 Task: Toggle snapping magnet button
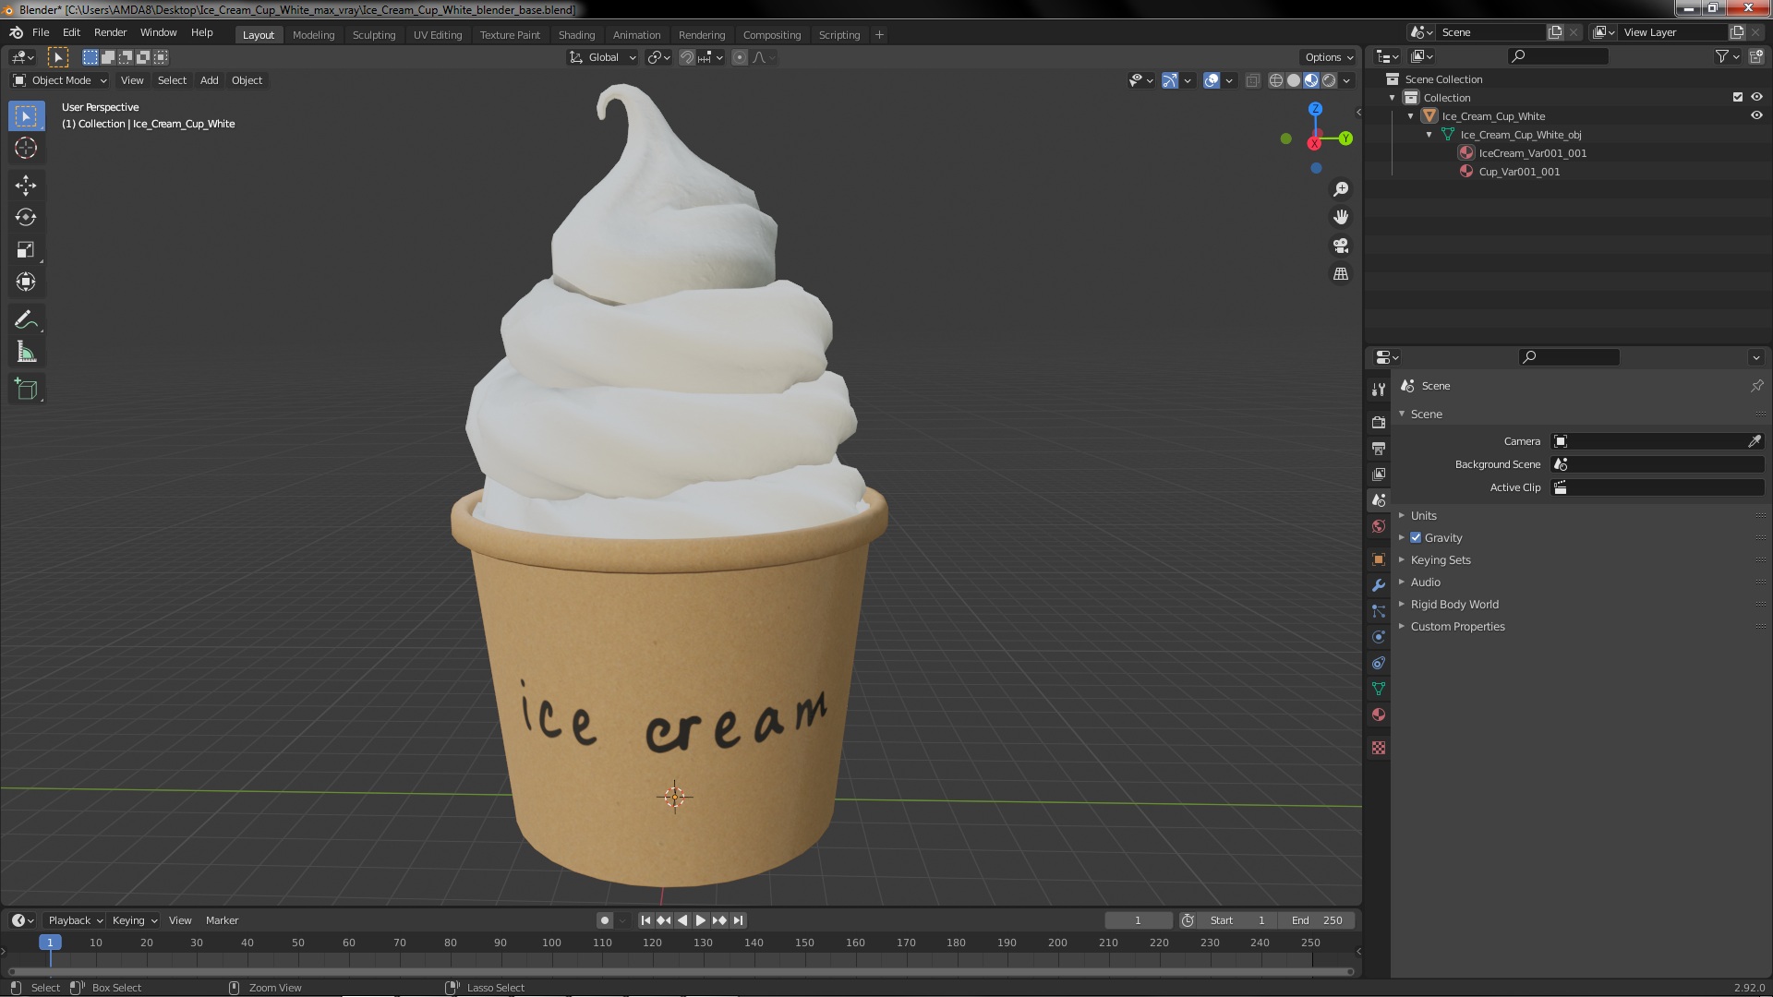tap(687, 57)
